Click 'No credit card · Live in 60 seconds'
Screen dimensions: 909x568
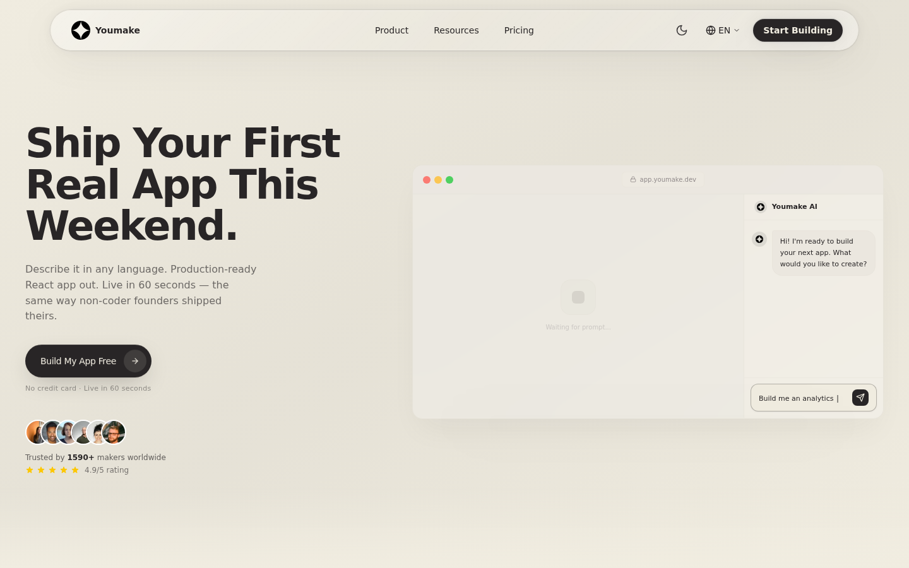coord(88,388)
